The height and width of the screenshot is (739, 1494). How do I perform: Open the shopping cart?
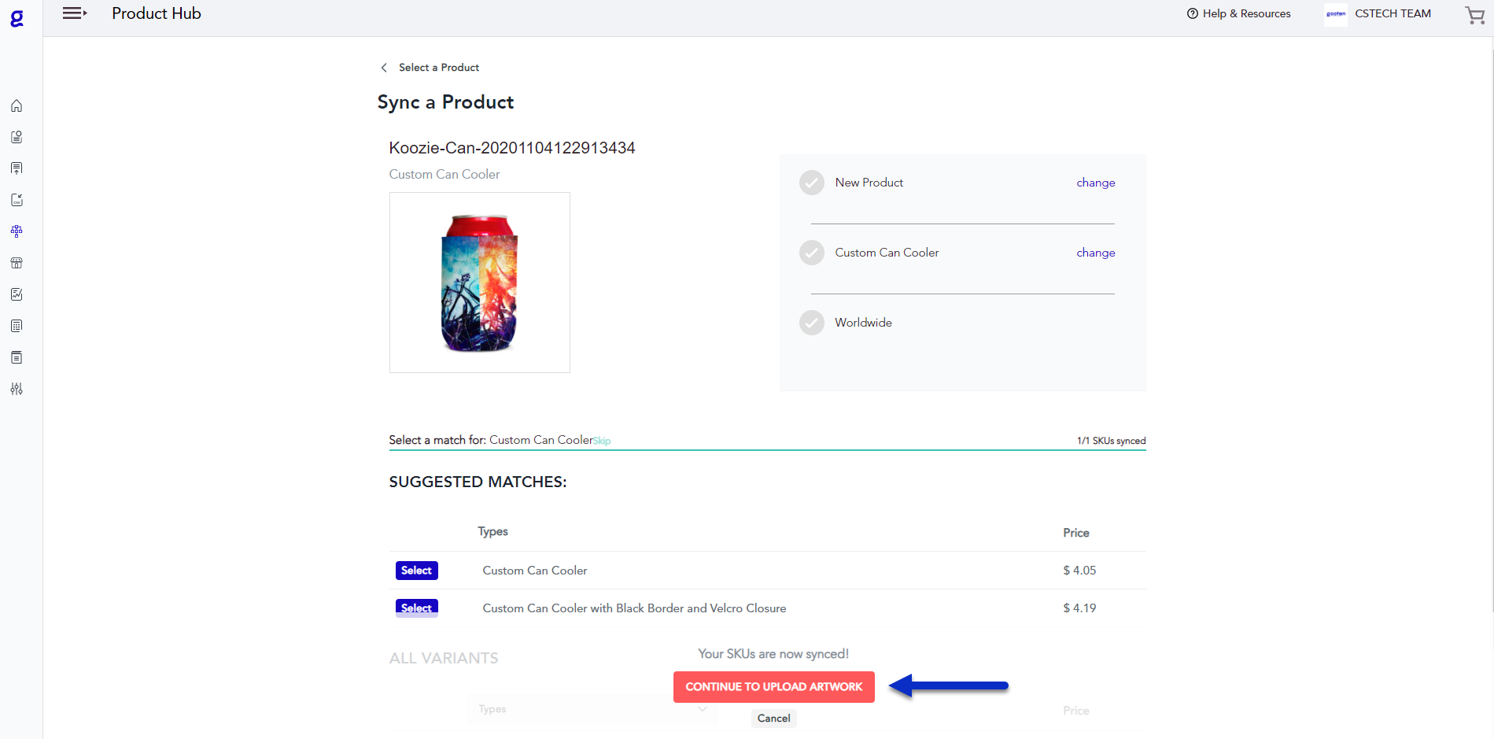click(x=1474, y=15)
